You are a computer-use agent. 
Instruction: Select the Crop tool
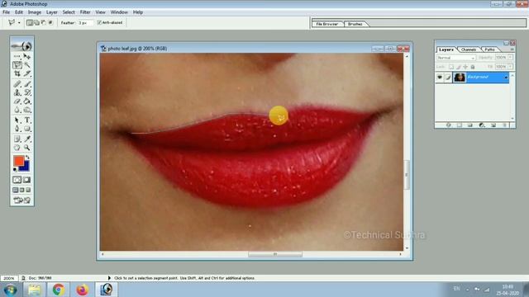[x=17, y=73]
